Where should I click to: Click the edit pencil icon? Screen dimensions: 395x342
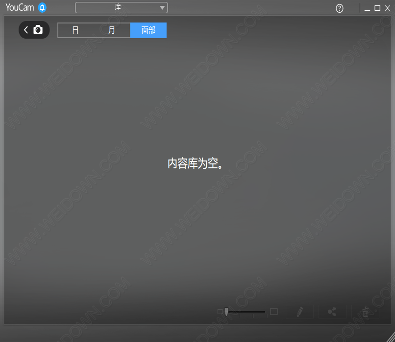point(299,312)
